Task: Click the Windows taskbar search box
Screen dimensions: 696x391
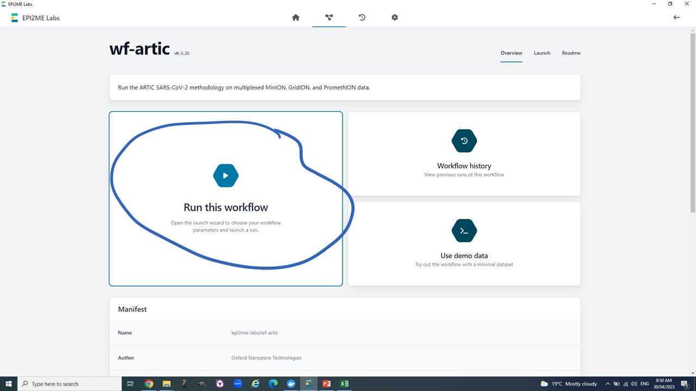Action: tap(71, 384)
